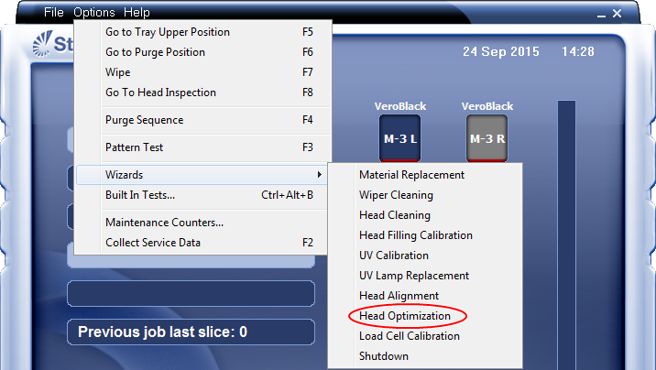Open the UV Calibration wizard
This screenshot has height=370, width=656.
click(393, 256)
